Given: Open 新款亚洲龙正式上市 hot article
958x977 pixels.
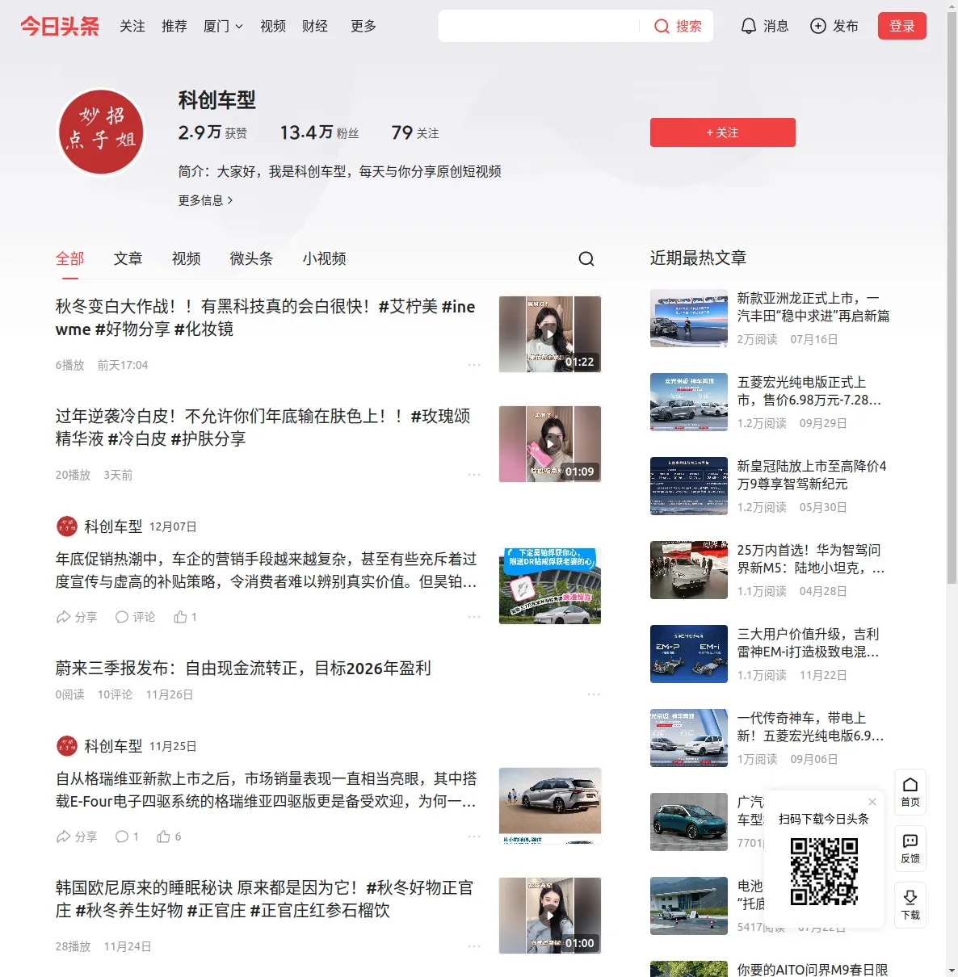Looking at the screenshot, I should tap(813, 307).
